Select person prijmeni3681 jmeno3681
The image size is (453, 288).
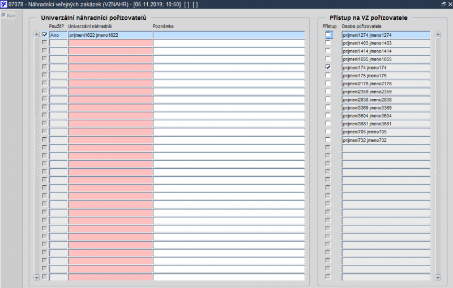point(386,124)
